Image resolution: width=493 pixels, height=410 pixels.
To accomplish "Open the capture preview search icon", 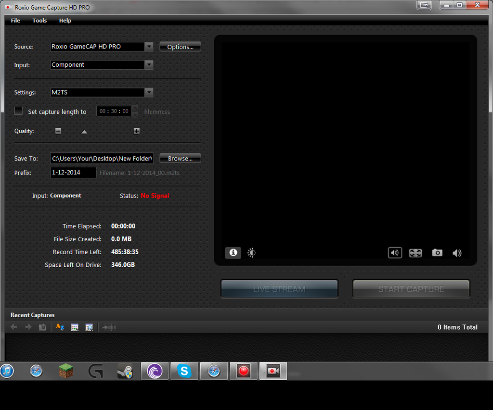I will (89, 327).
